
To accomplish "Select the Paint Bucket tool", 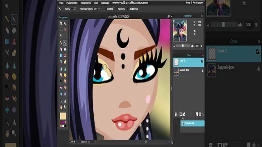I will [65, 49].
